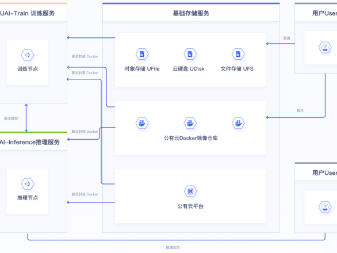The height and width of the screenshot is (253, 337).
Task: Click the 推理节点 hexagon icon
Action: 27,184
